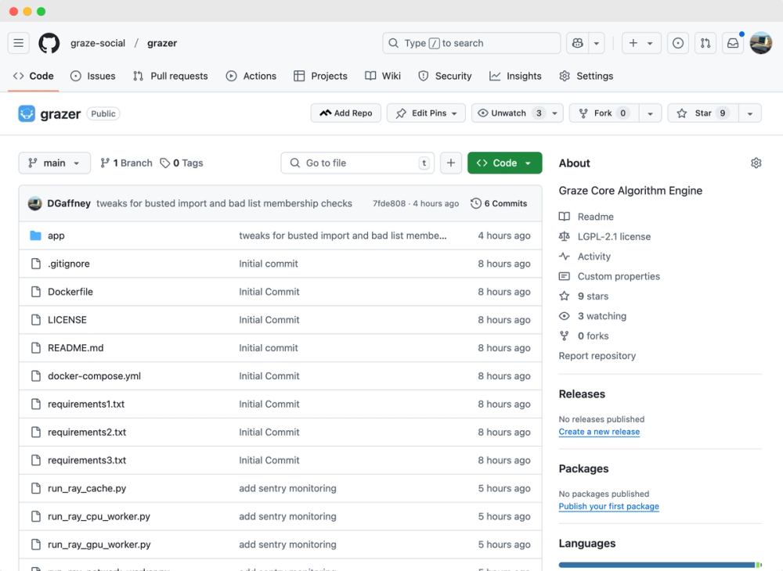
Task: Open the user profile avatar menu
Action: click(760, 43)
